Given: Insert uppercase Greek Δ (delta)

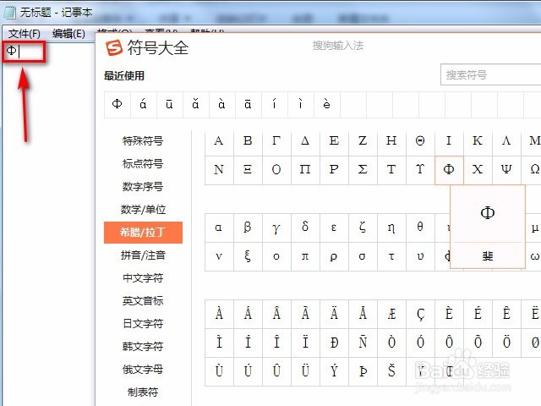Looking at the screenshot, I should point(305,141).
